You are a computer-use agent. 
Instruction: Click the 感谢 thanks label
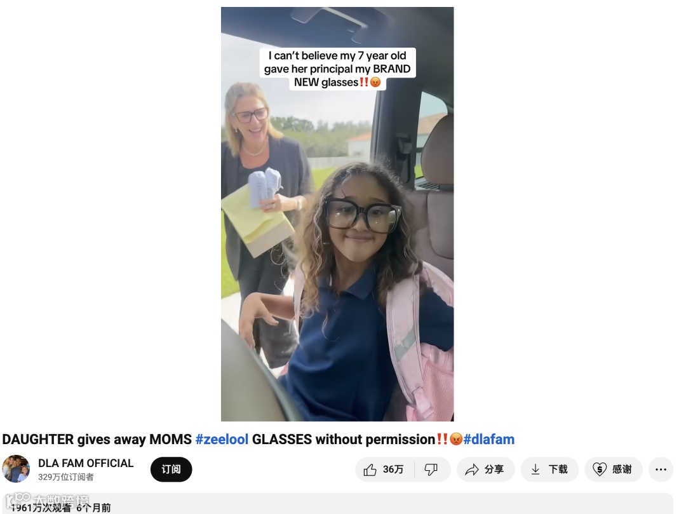tap(622, 470)
